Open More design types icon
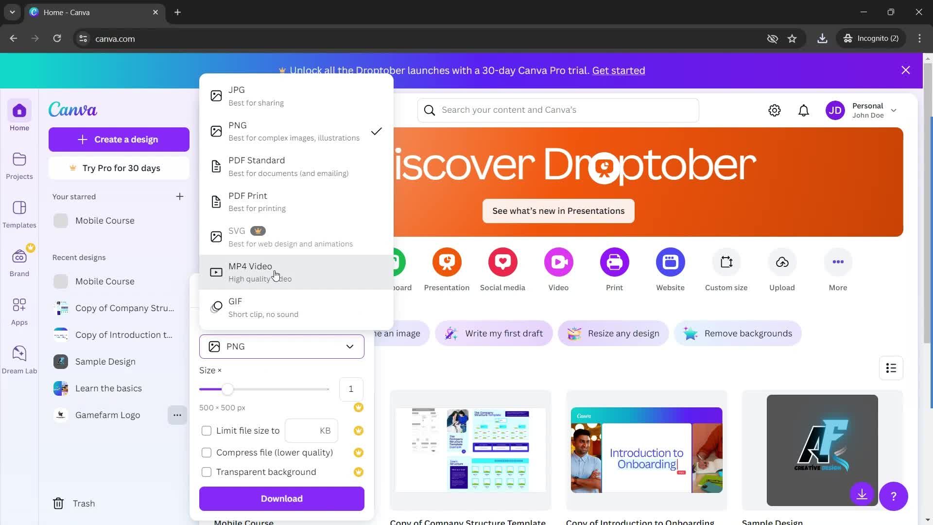The width and height of the screenshot is (933, 525). [838, 262]
